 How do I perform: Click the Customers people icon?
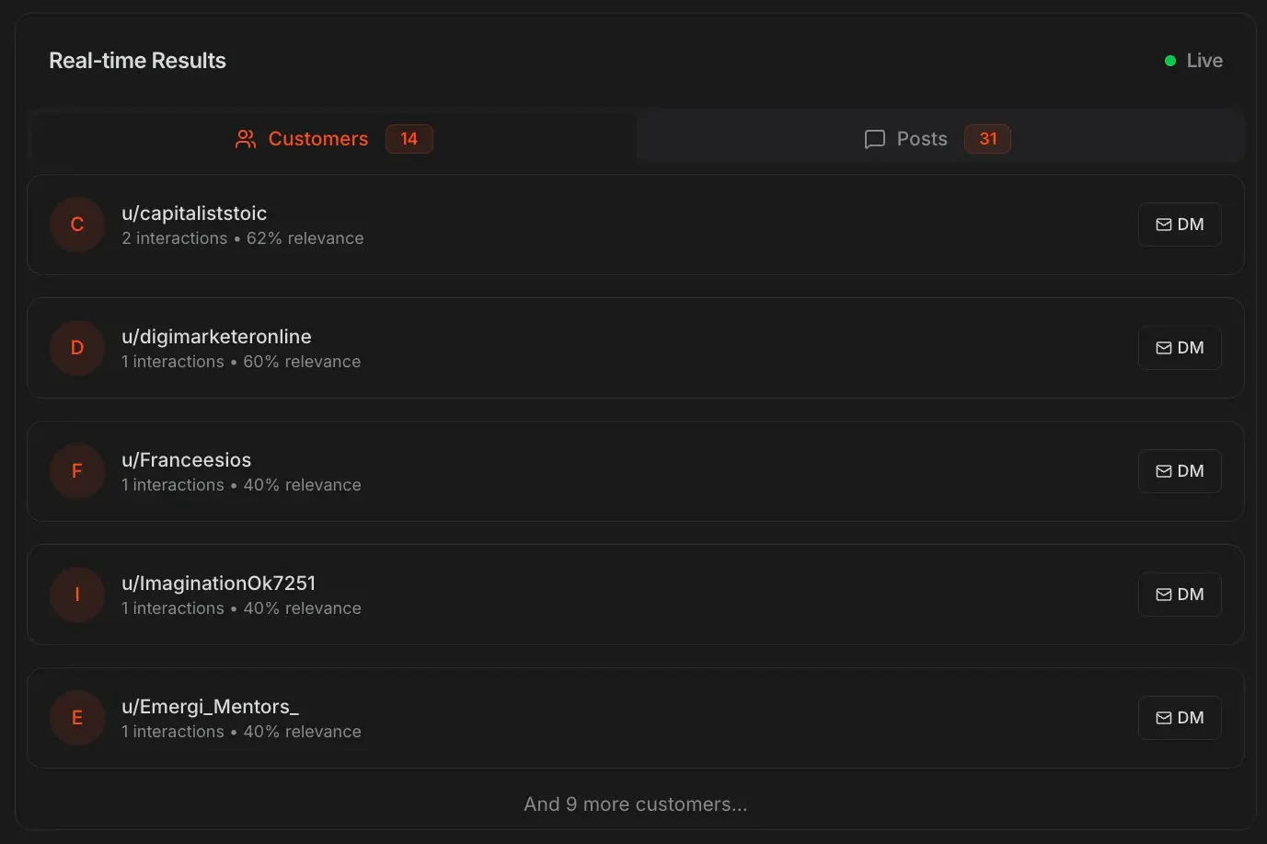245,139
